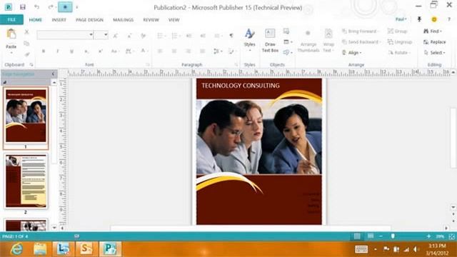This screenshot has height=257, width=457.
Task: Open the font color picker
Action: 144,51
